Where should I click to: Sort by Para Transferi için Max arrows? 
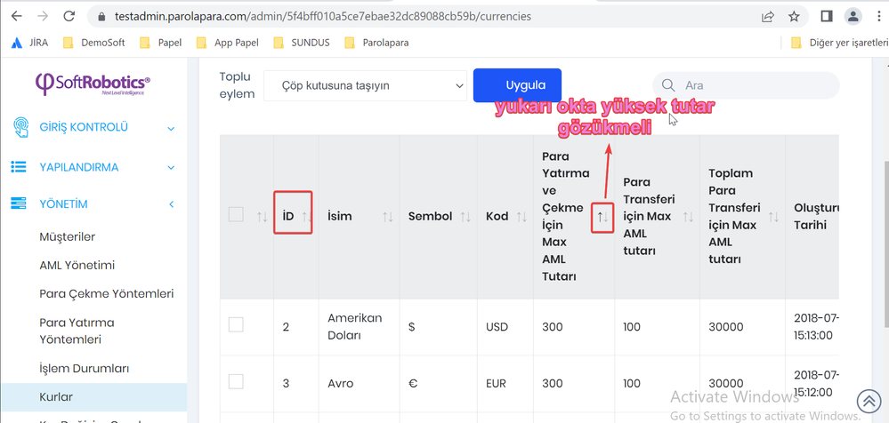pyautogui.click(x=688, y=216)
